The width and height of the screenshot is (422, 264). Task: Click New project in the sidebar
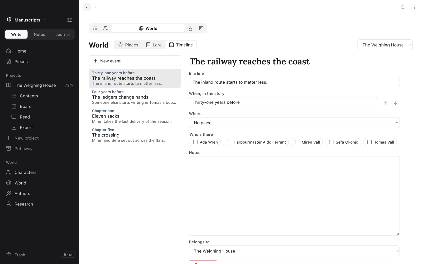40,138
